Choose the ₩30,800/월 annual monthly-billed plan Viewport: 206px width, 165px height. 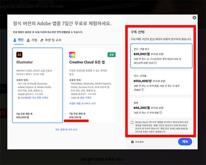tap(161, 56)
